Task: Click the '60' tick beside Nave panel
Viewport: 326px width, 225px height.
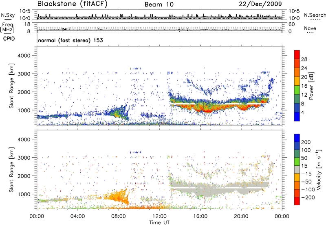Action: [x=291, y=24]
